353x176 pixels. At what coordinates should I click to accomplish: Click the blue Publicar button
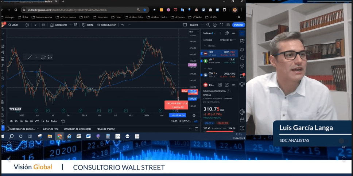(x=238, y=25)
